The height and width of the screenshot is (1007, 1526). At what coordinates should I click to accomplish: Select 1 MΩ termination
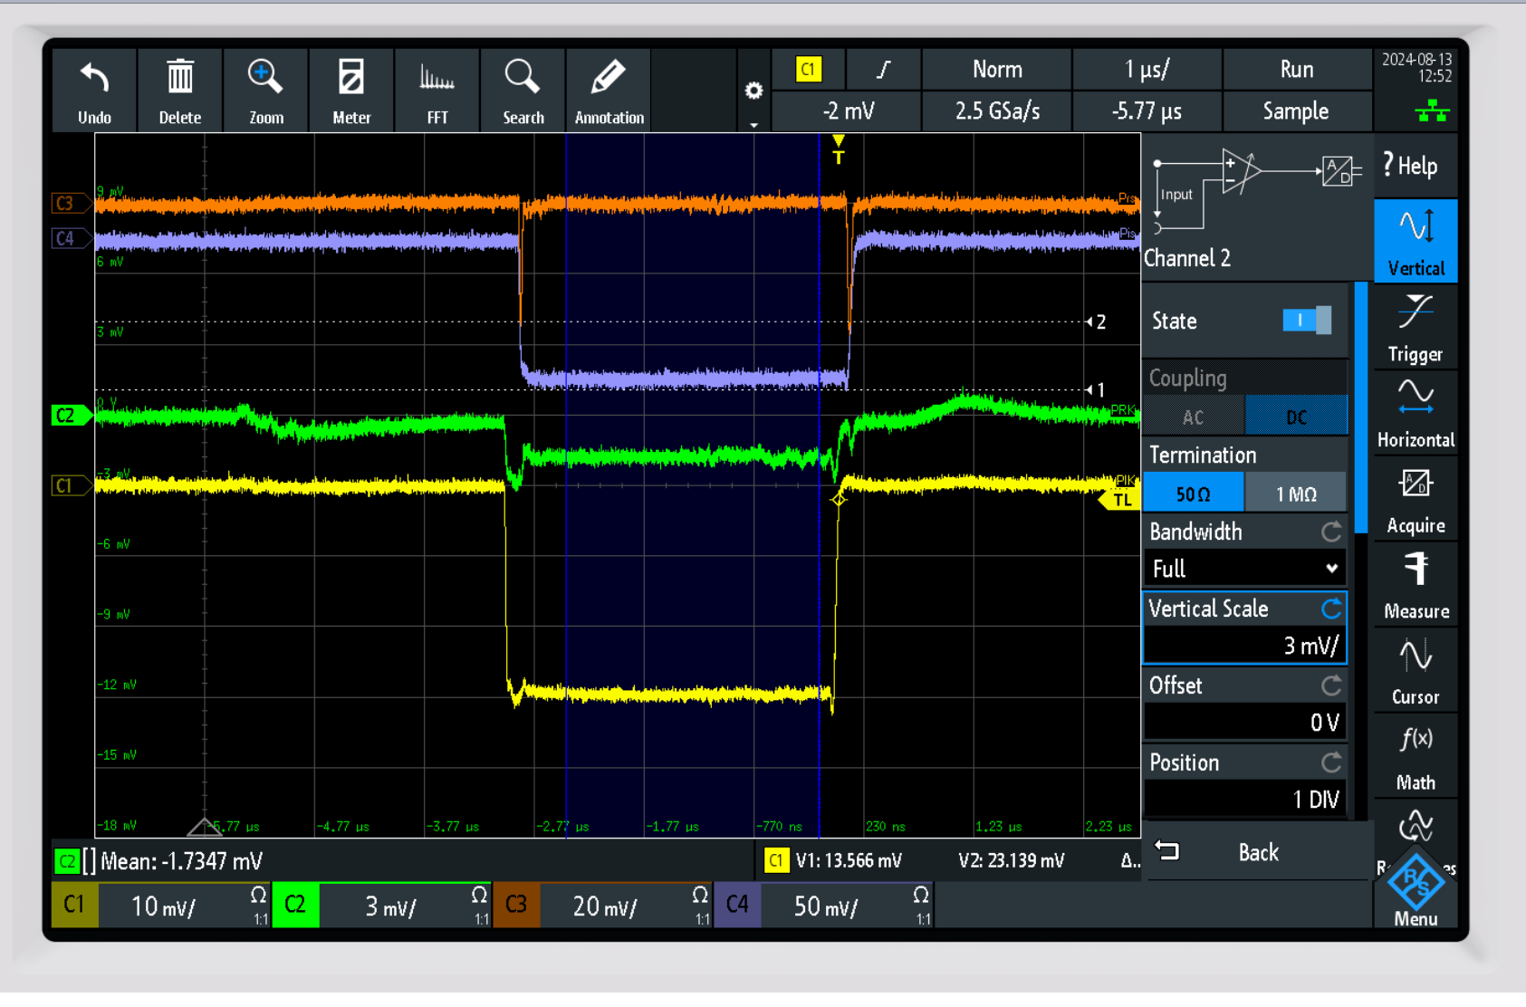pos(1295,494)
